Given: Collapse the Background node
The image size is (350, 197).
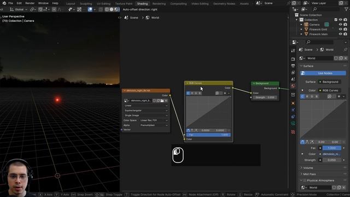Looking at the screenshot, I should 254,83.
